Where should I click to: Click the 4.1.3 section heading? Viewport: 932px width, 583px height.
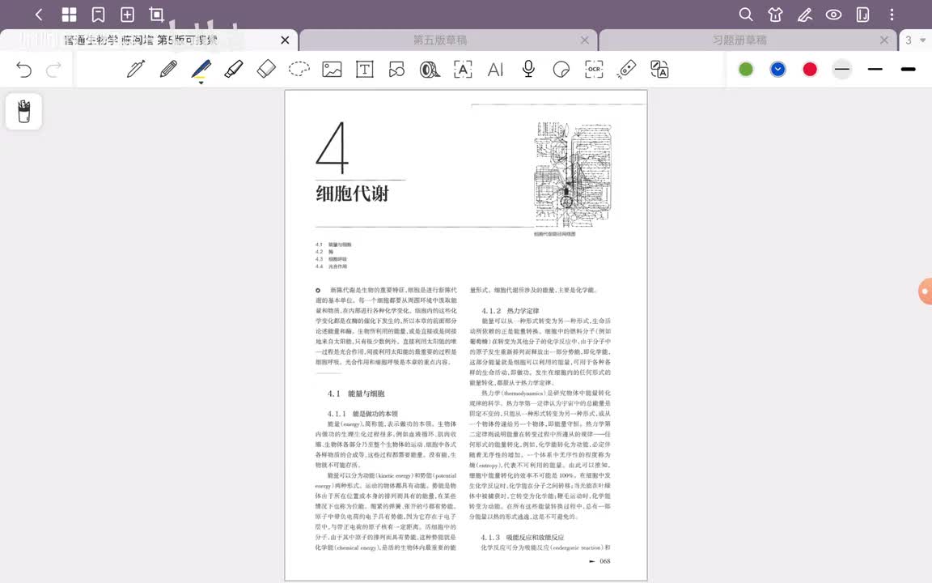pos(522,537)
